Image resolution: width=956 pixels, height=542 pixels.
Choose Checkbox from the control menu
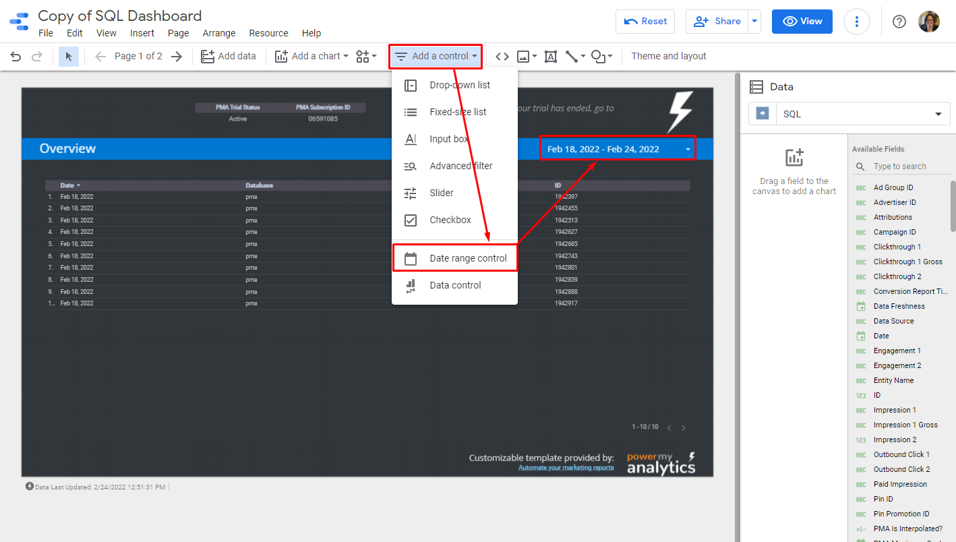point(450,220)
